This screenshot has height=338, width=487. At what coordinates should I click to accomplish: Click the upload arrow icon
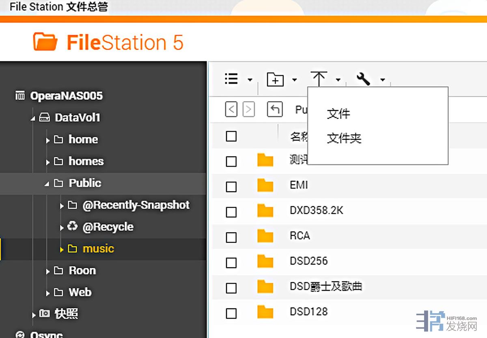[x=319, y=79]
